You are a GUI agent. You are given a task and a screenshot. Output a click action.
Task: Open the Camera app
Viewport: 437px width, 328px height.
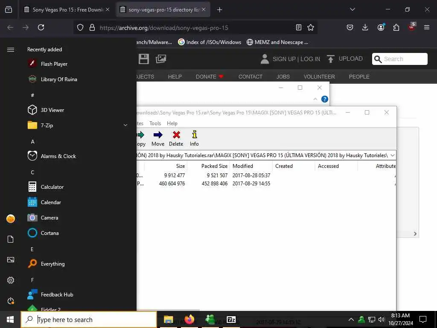(43, 217)
